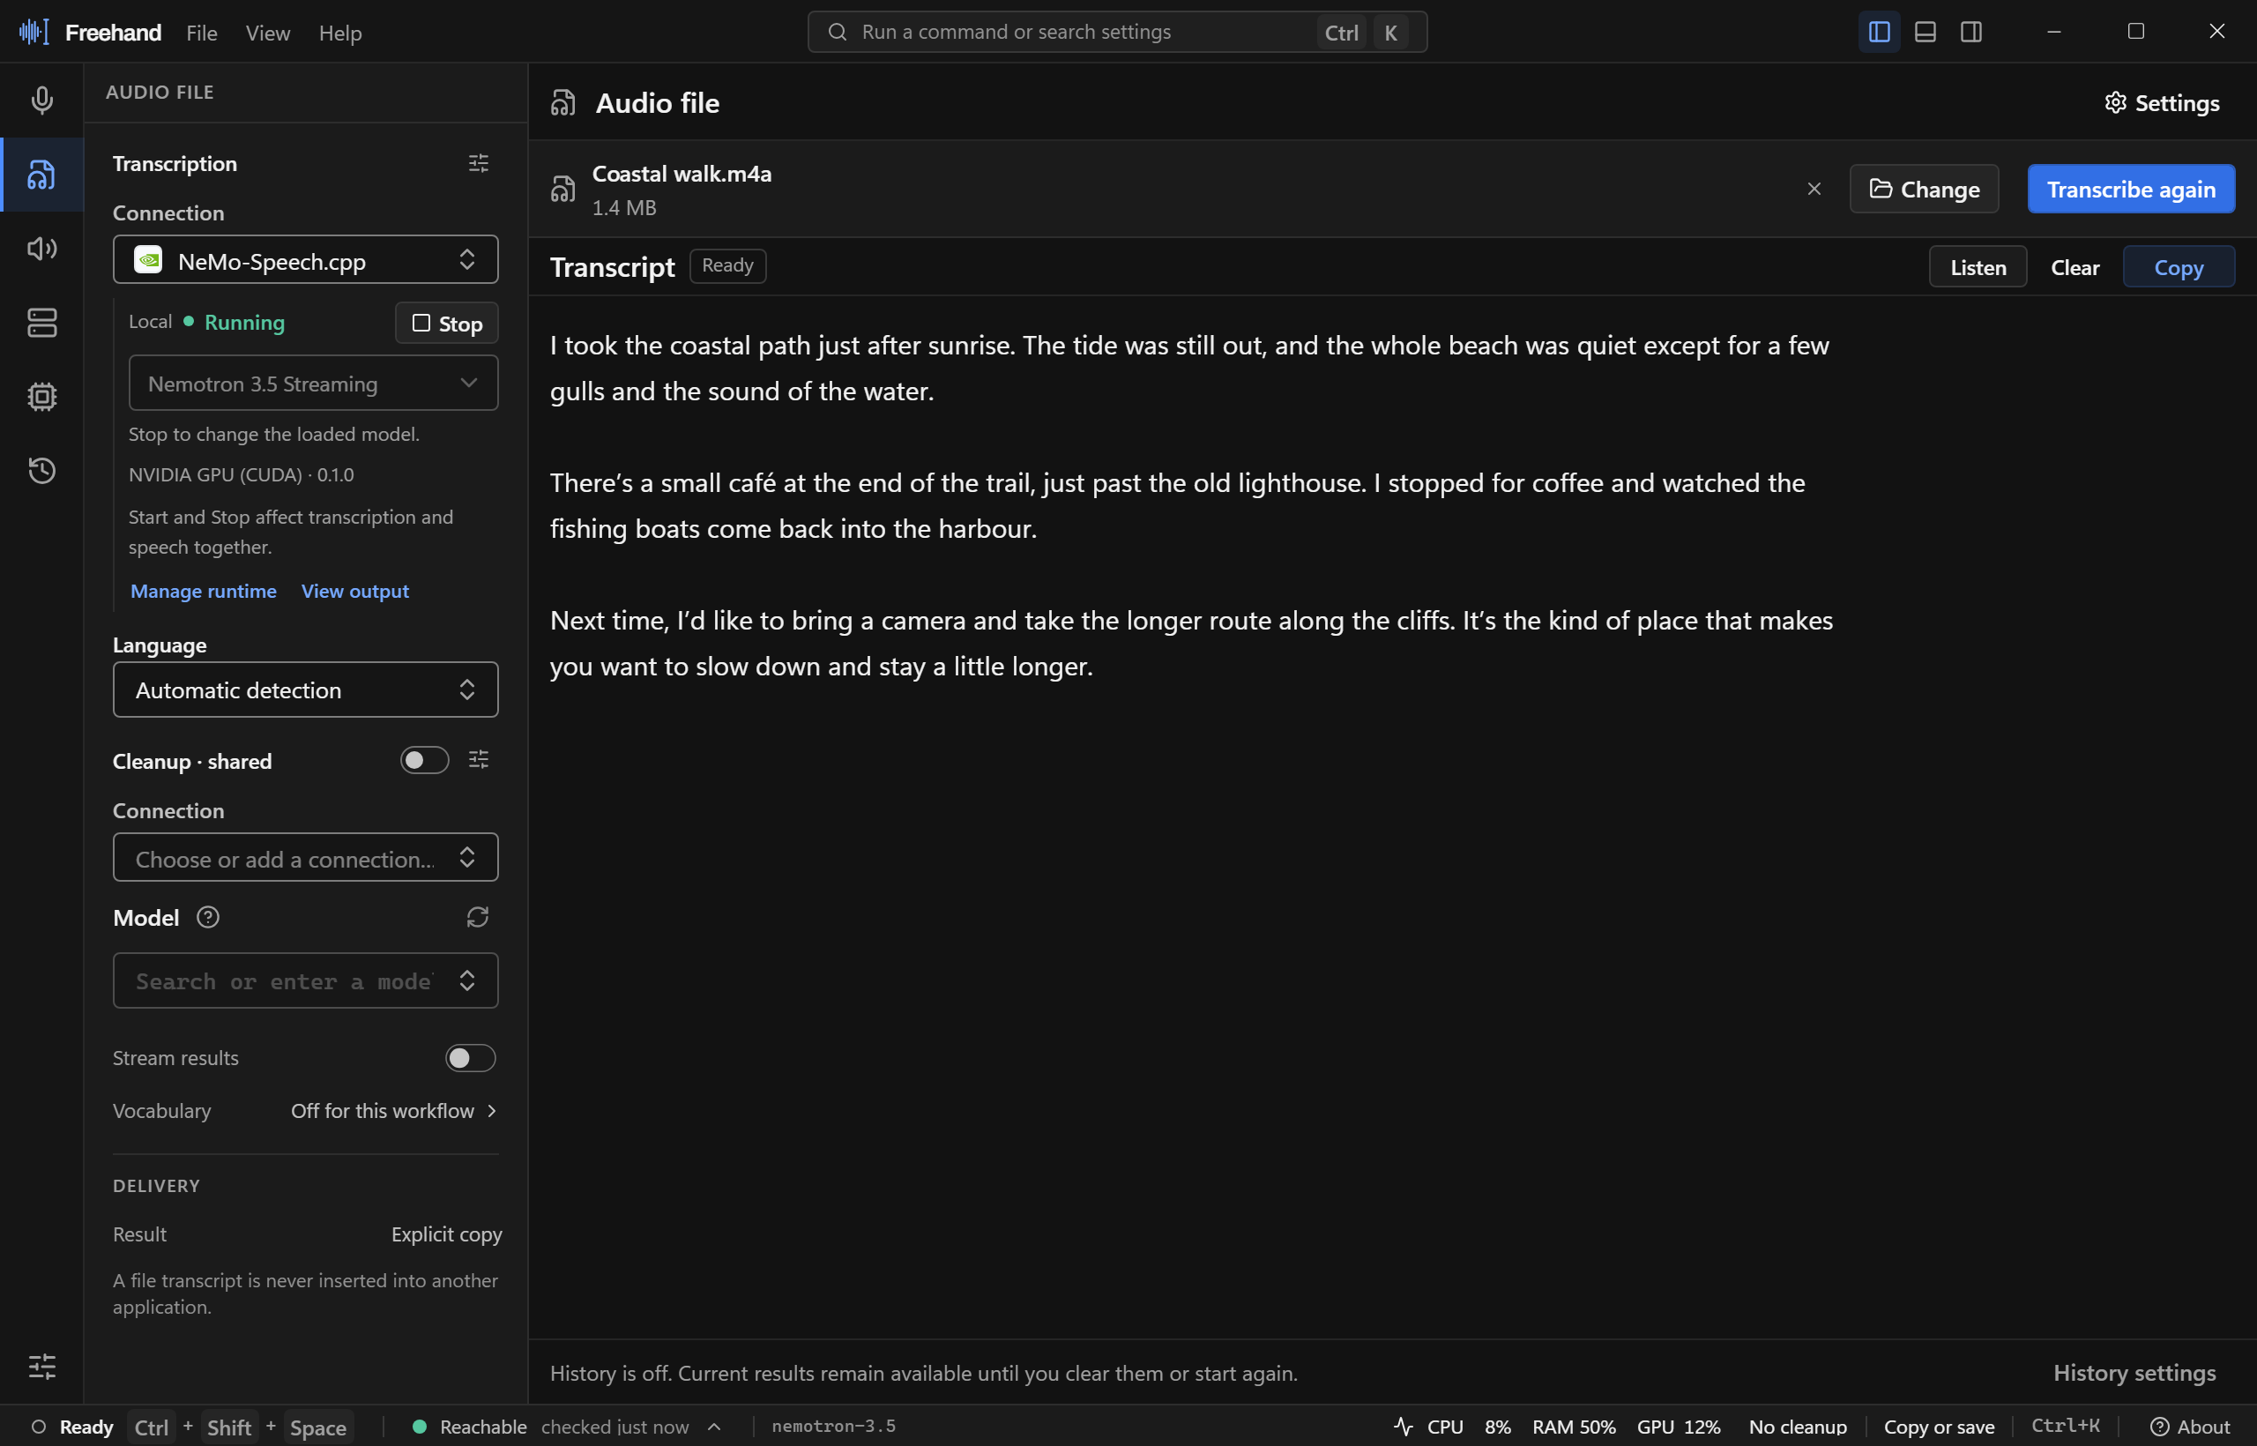Toggle the right panel layout

(1971, 32)
